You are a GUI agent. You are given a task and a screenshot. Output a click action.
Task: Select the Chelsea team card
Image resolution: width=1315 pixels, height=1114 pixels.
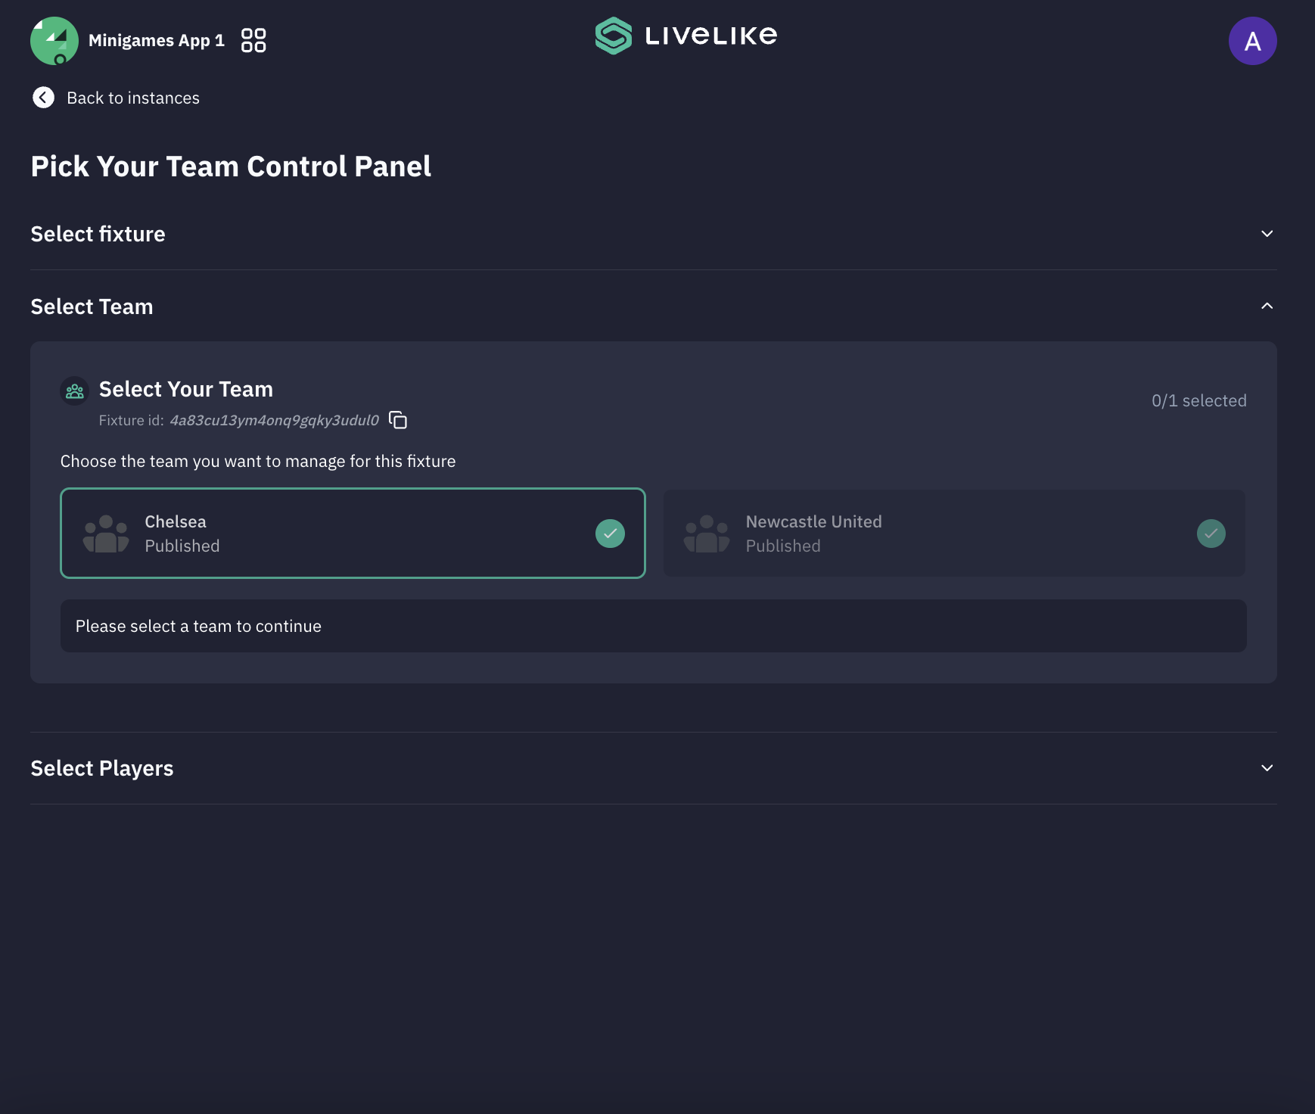(353, 534)
